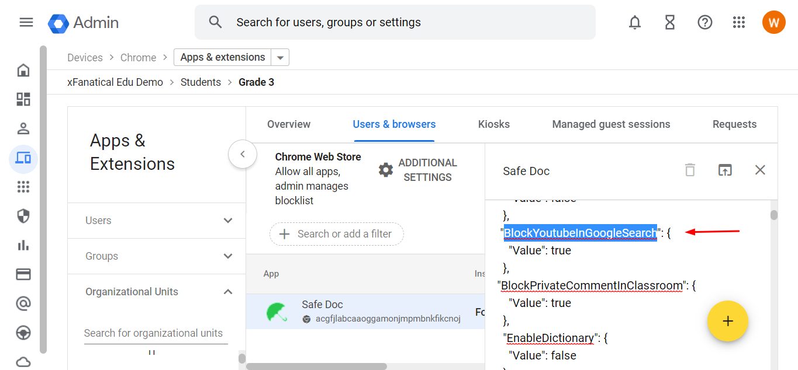Select the Grade 3 organizational unit
Screen dimensions: 798x370
point(257,82)
